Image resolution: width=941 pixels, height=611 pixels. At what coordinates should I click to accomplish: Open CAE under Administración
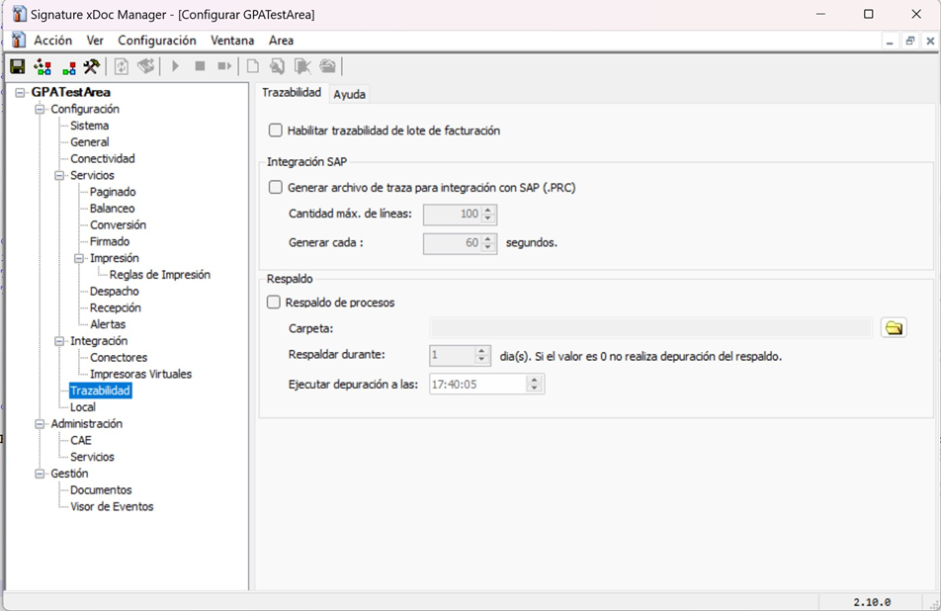(81, 441)
